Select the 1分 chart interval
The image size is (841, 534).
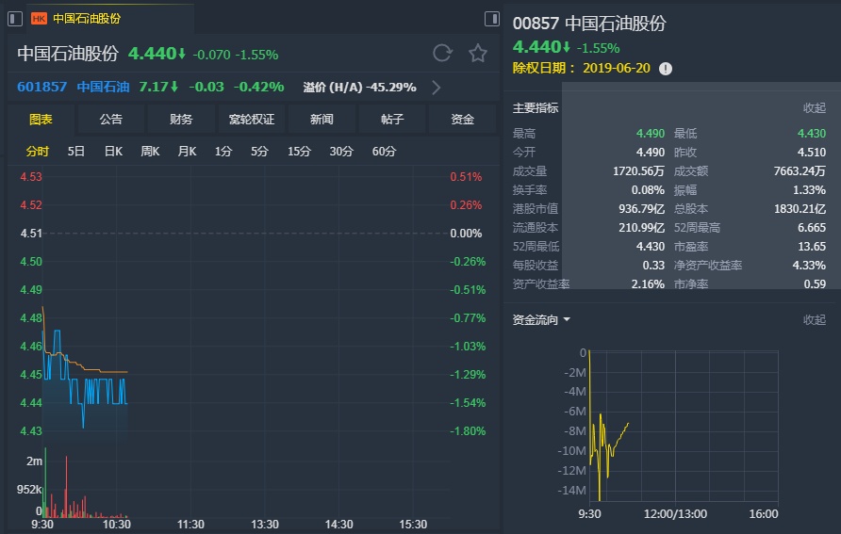223,152
